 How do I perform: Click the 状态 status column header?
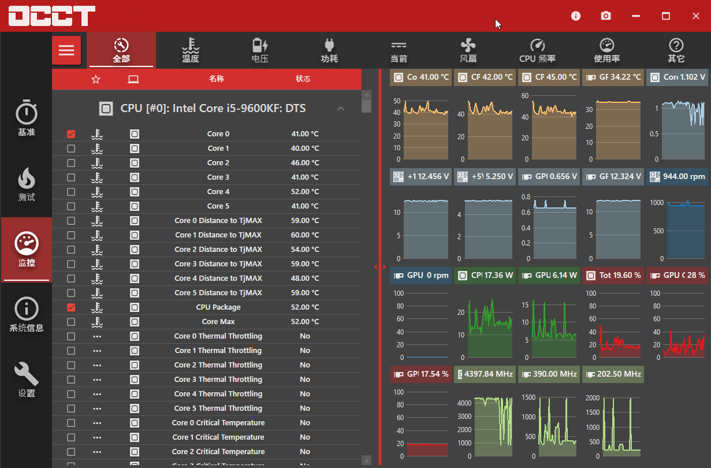[303, 79]
